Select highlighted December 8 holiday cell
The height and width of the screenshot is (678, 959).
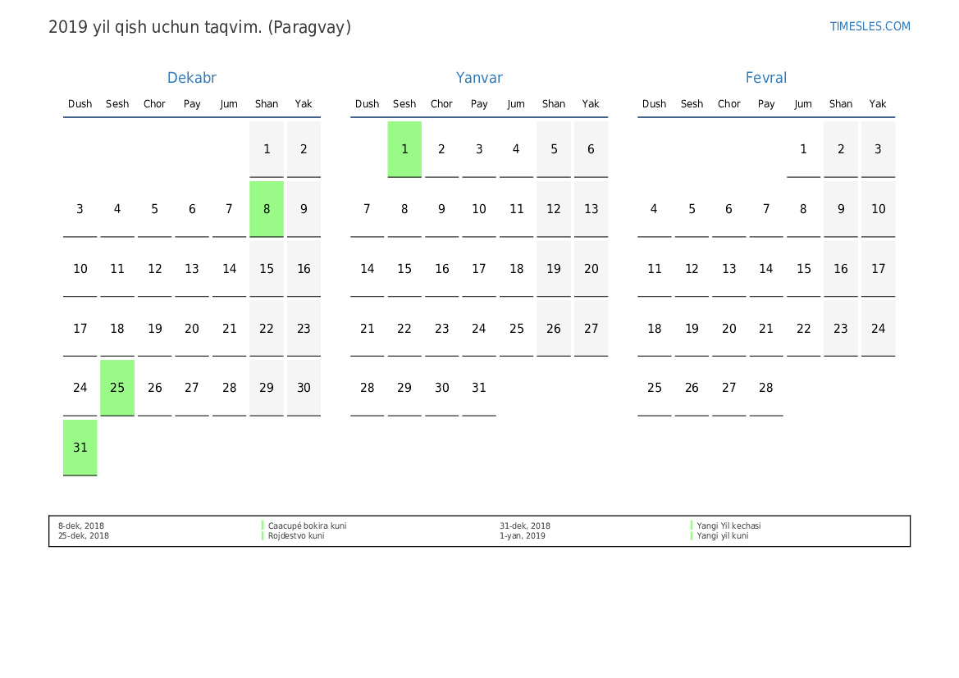(267, 209)
